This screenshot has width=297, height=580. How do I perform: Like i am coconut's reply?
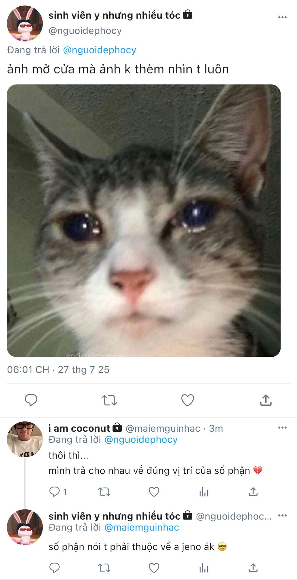coord(154,492)
